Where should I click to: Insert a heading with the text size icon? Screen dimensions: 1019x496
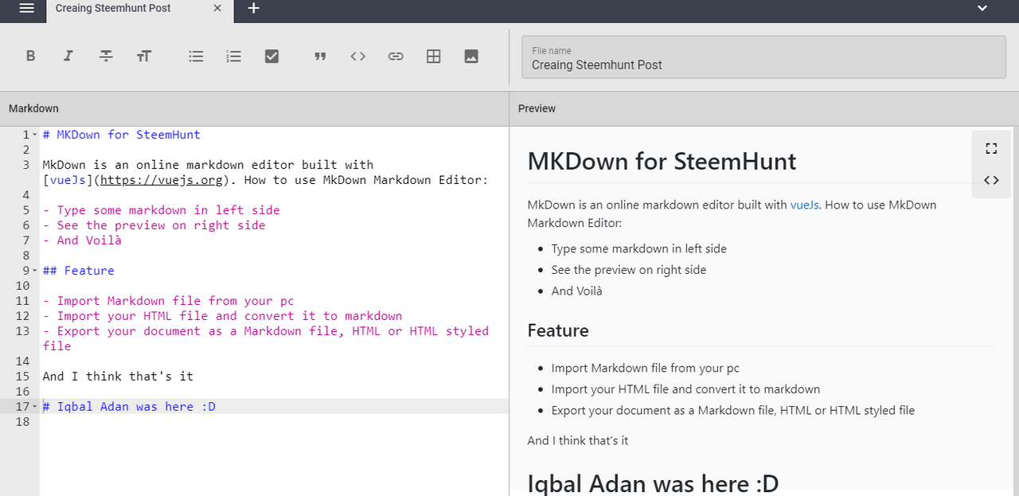pos(143,57)
